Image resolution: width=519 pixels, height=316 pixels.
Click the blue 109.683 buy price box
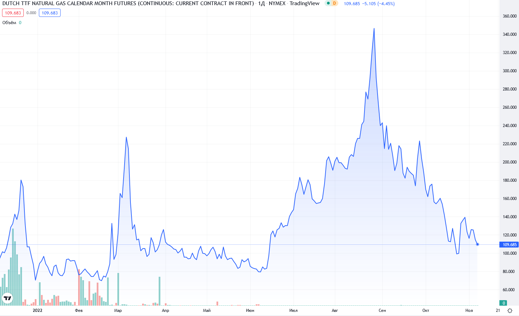(50, 13)
